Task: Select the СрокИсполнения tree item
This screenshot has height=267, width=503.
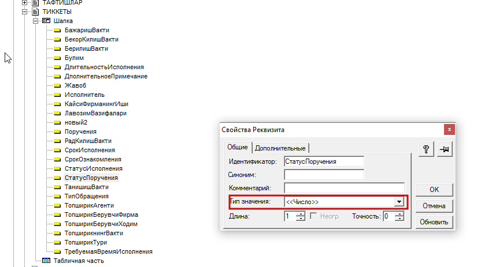Action: point(86,150)
